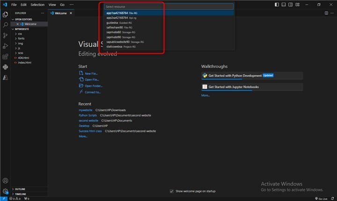Click More under Recent list
This screenshot has height=201, width=337.
coord(83,136)
